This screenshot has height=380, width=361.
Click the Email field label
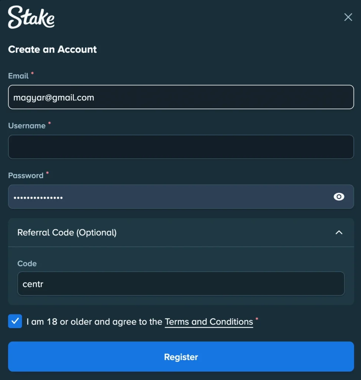click(18, 76)
